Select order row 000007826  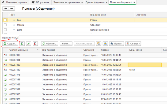[x=85, y=99]
